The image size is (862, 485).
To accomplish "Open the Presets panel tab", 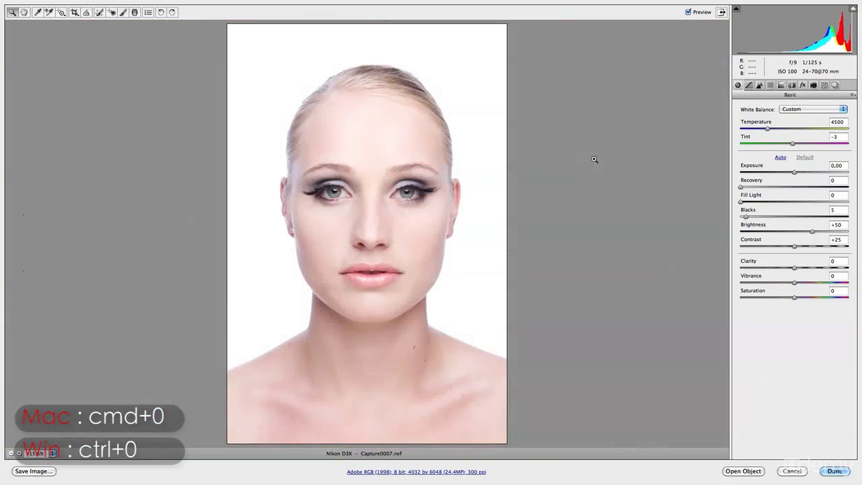I will click(824, 85).
